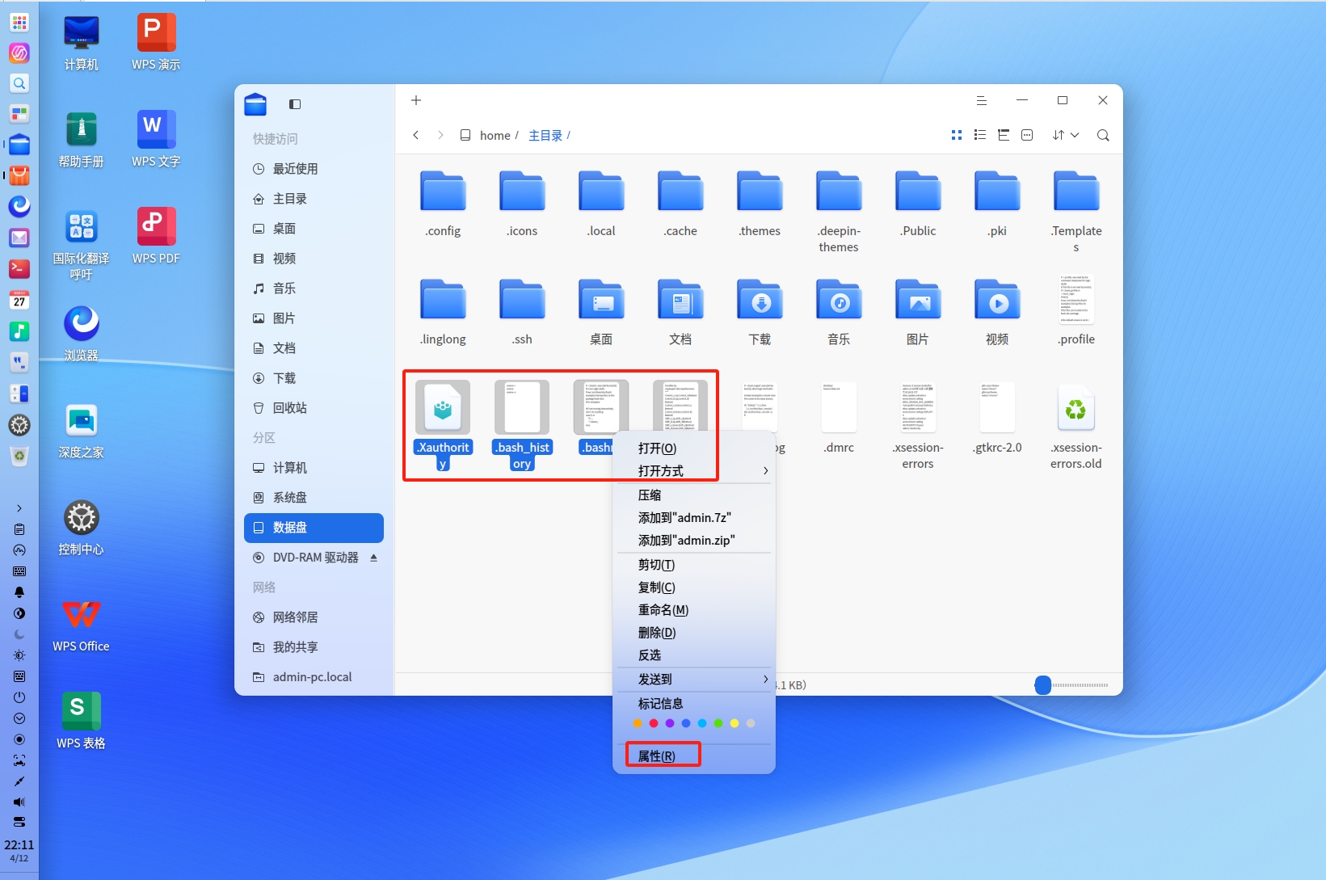Open 回收站 in the sidebar
Image resolution: width=1326 pixels, height=880 pixels.
point(314,407)
